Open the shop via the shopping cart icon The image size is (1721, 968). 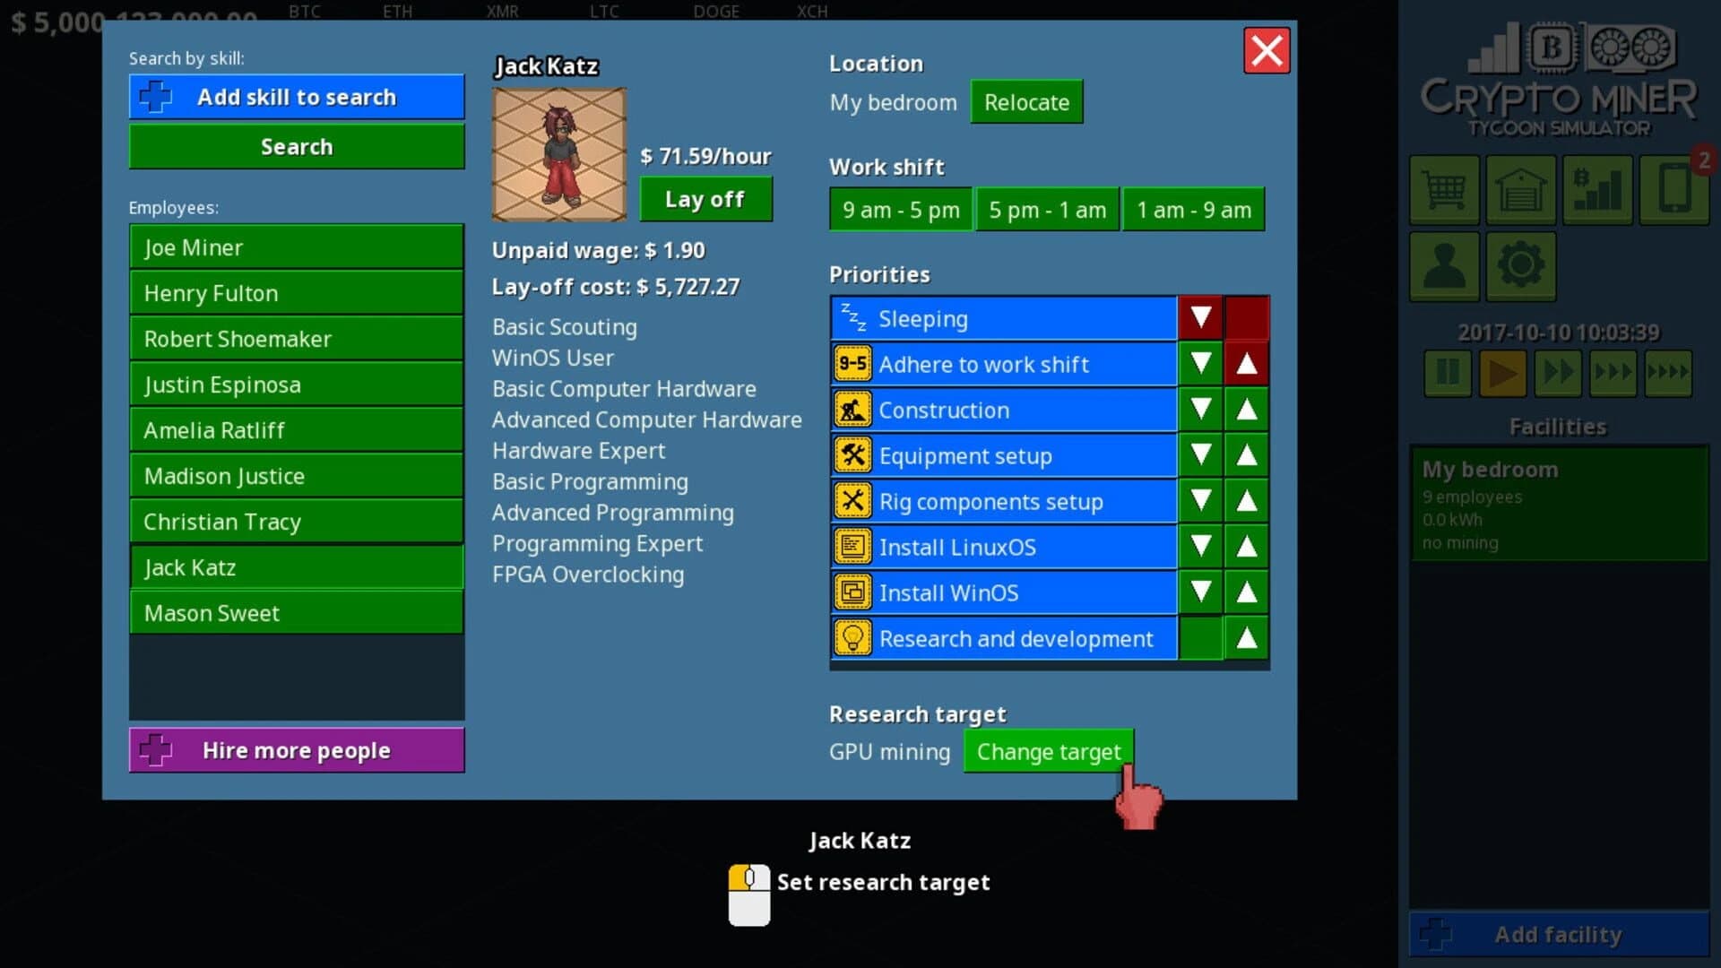pyautogui.click(x=1444, y=190)
